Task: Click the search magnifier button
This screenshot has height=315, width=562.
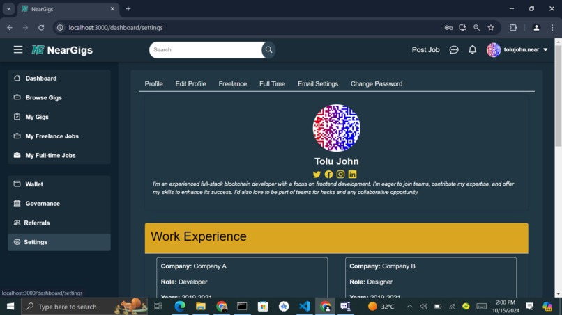Action: (x=268, y=49)
